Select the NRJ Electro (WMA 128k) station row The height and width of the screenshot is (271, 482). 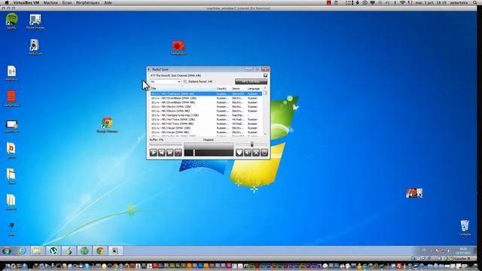tap(206, 107)
